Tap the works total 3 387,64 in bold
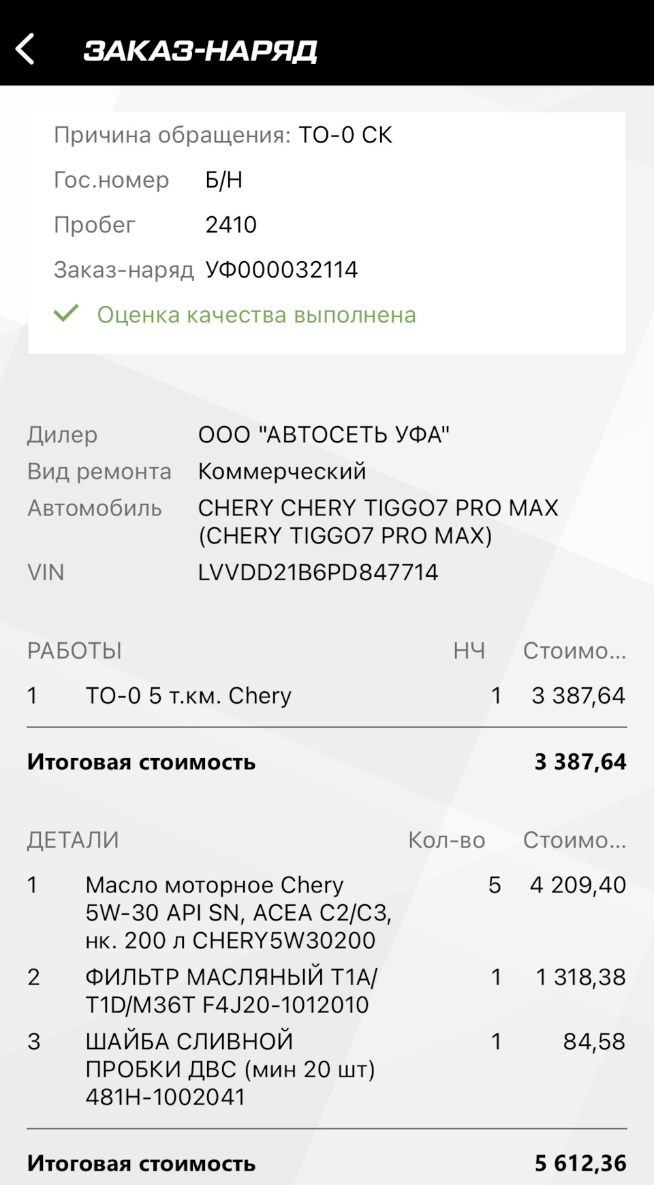 point(580,762)
